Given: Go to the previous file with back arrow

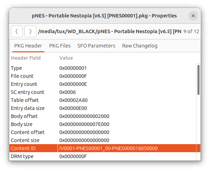Looking at the screenshot, I should click(x=17, y=31).
